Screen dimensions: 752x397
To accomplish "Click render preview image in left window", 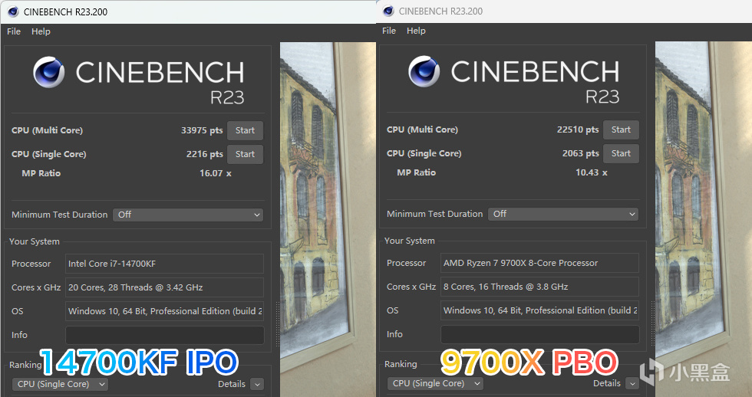I will click(x=328, y=219).
